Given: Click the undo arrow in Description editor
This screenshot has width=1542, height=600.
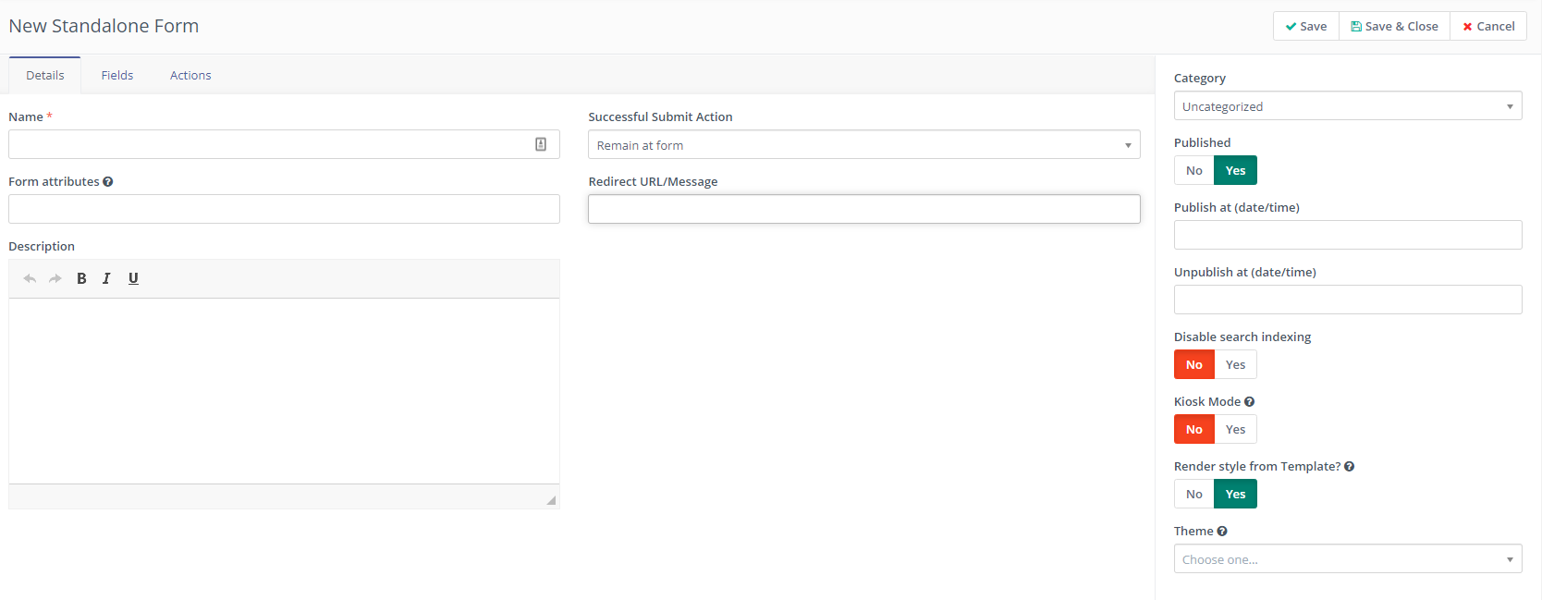Looking at the screenshot, I should point(30,278).
